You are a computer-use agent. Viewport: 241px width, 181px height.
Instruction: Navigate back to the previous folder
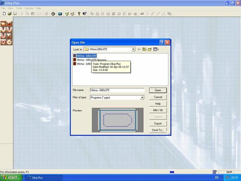[x=139, y=50]
